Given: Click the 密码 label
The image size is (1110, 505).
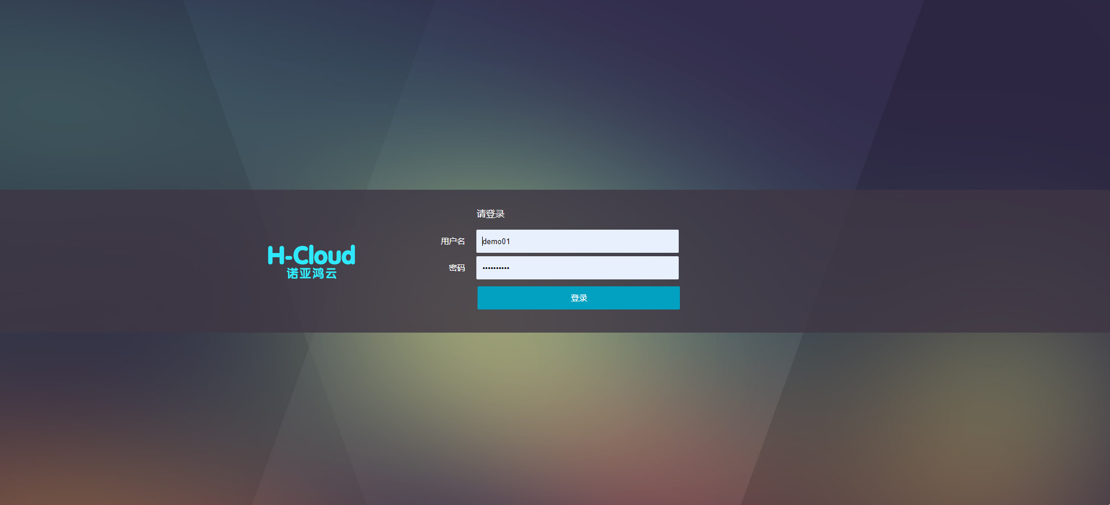Looking at the screenshot, I should [x=457, y=268].
